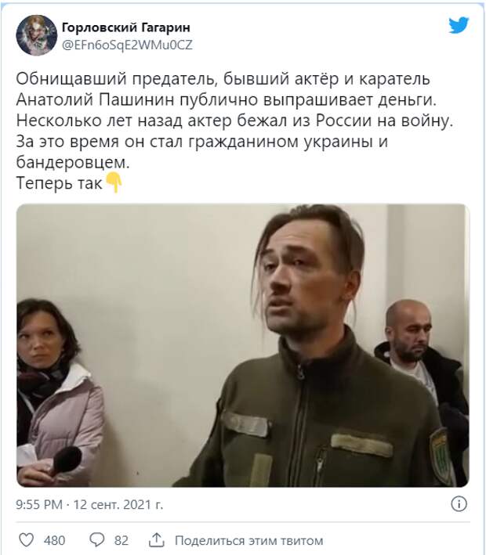Click the @EFn6oSqE2WMu0CZ handle
This screenshot has height=555, width=486.
[127, 45]
